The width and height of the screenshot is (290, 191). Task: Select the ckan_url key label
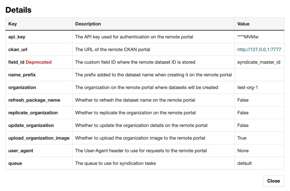pyautogui.click(x=18, y=49)
